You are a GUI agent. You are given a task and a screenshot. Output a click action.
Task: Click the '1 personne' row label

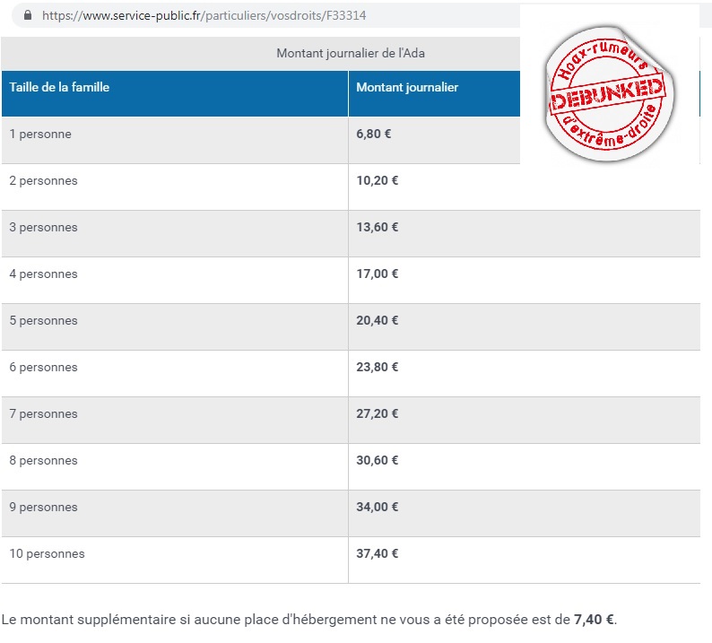pos(40,135)
